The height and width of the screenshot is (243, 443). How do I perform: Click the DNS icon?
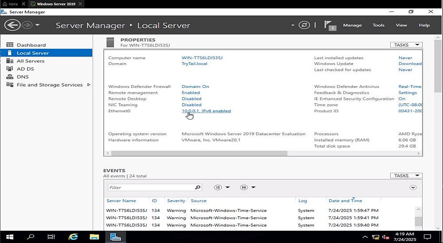(x=10, y=77)
